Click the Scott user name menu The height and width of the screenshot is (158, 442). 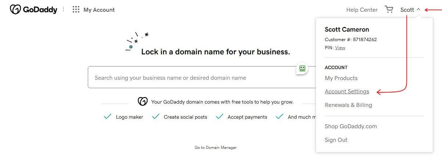tap(407, 10)
